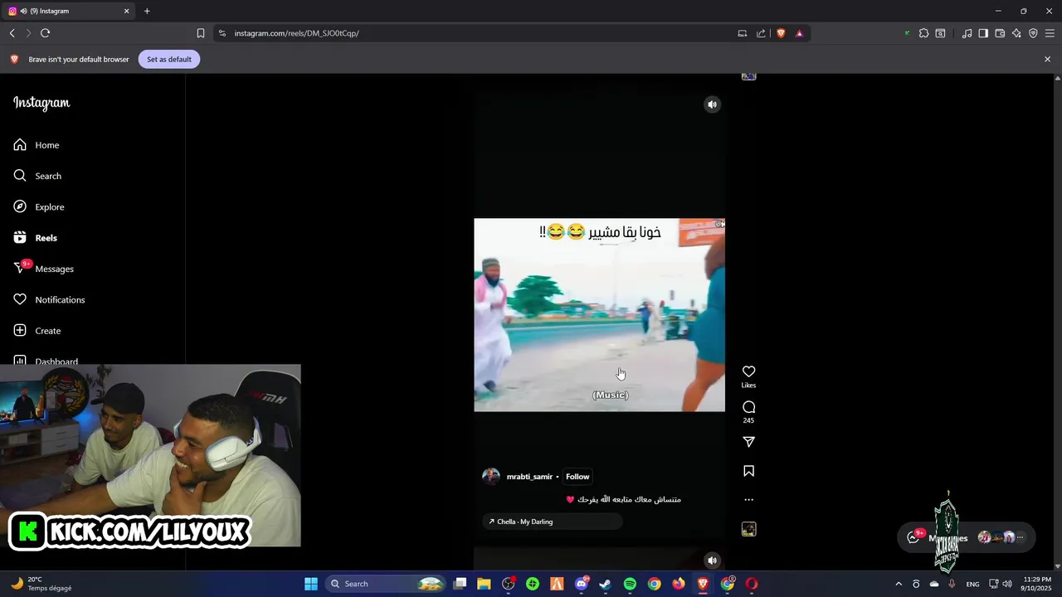Image resolution: width=1062 pixels, height=597 pixels.
Task: Open a new browser tab
Action: point(147,11)
